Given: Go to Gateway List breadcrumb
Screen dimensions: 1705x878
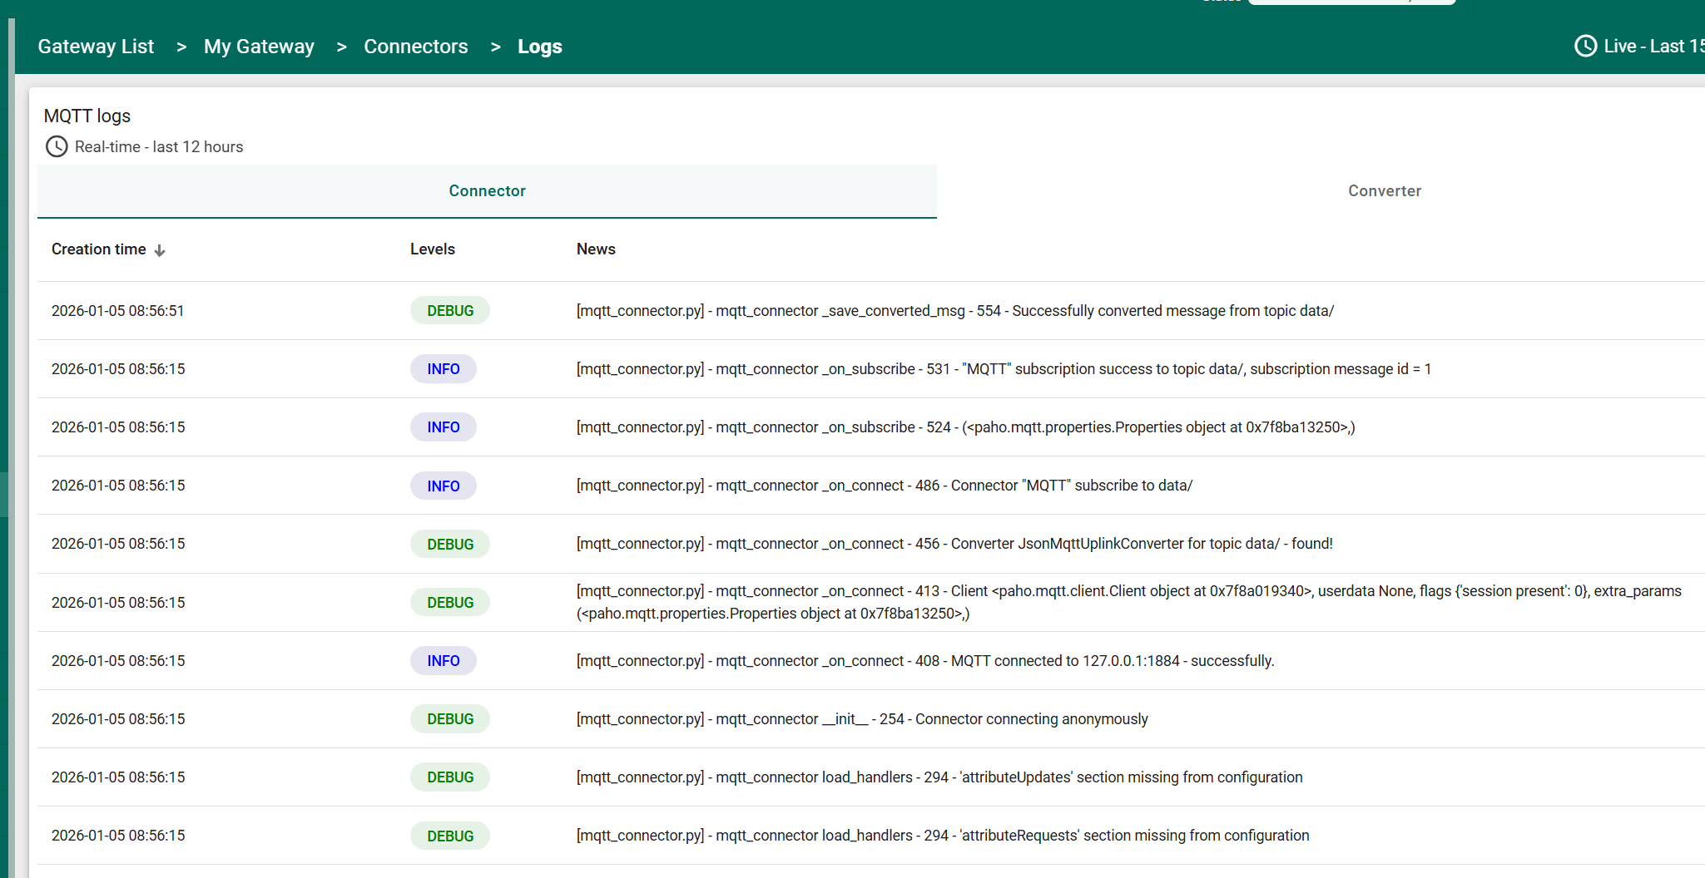Looking at the screenshot, I should coord(96,47).
